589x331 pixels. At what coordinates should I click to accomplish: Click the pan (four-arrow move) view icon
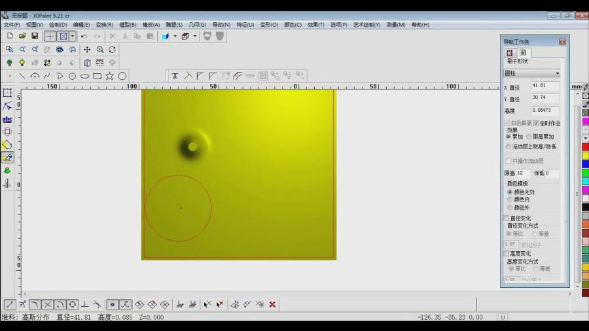tap(86, 49)
